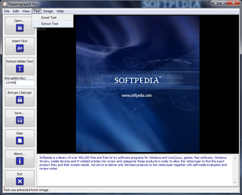
Task: Maximize the SteganographX Plus window
Action: [x=223, y=3]
